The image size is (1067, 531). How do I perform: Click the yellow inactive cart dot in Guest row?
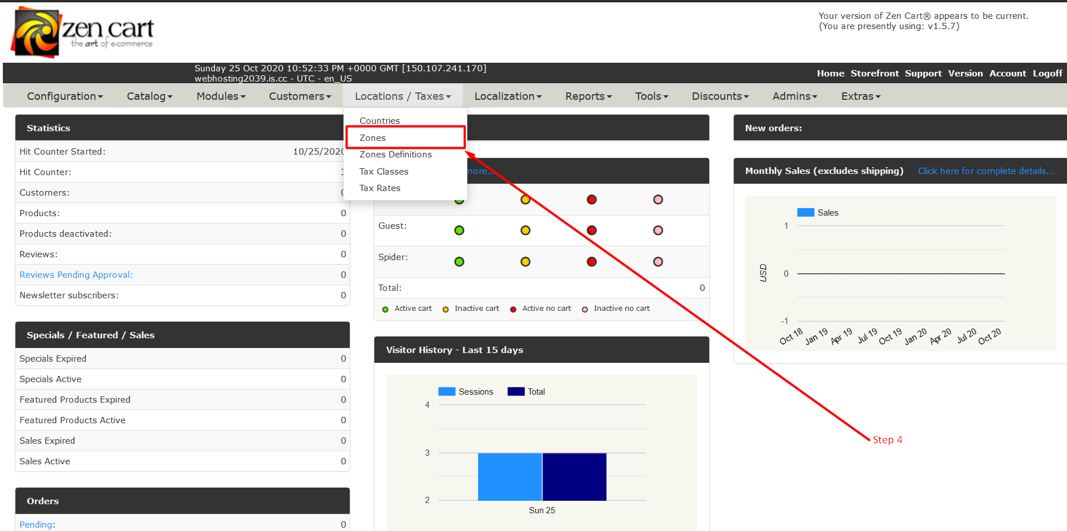click(526, 230)
